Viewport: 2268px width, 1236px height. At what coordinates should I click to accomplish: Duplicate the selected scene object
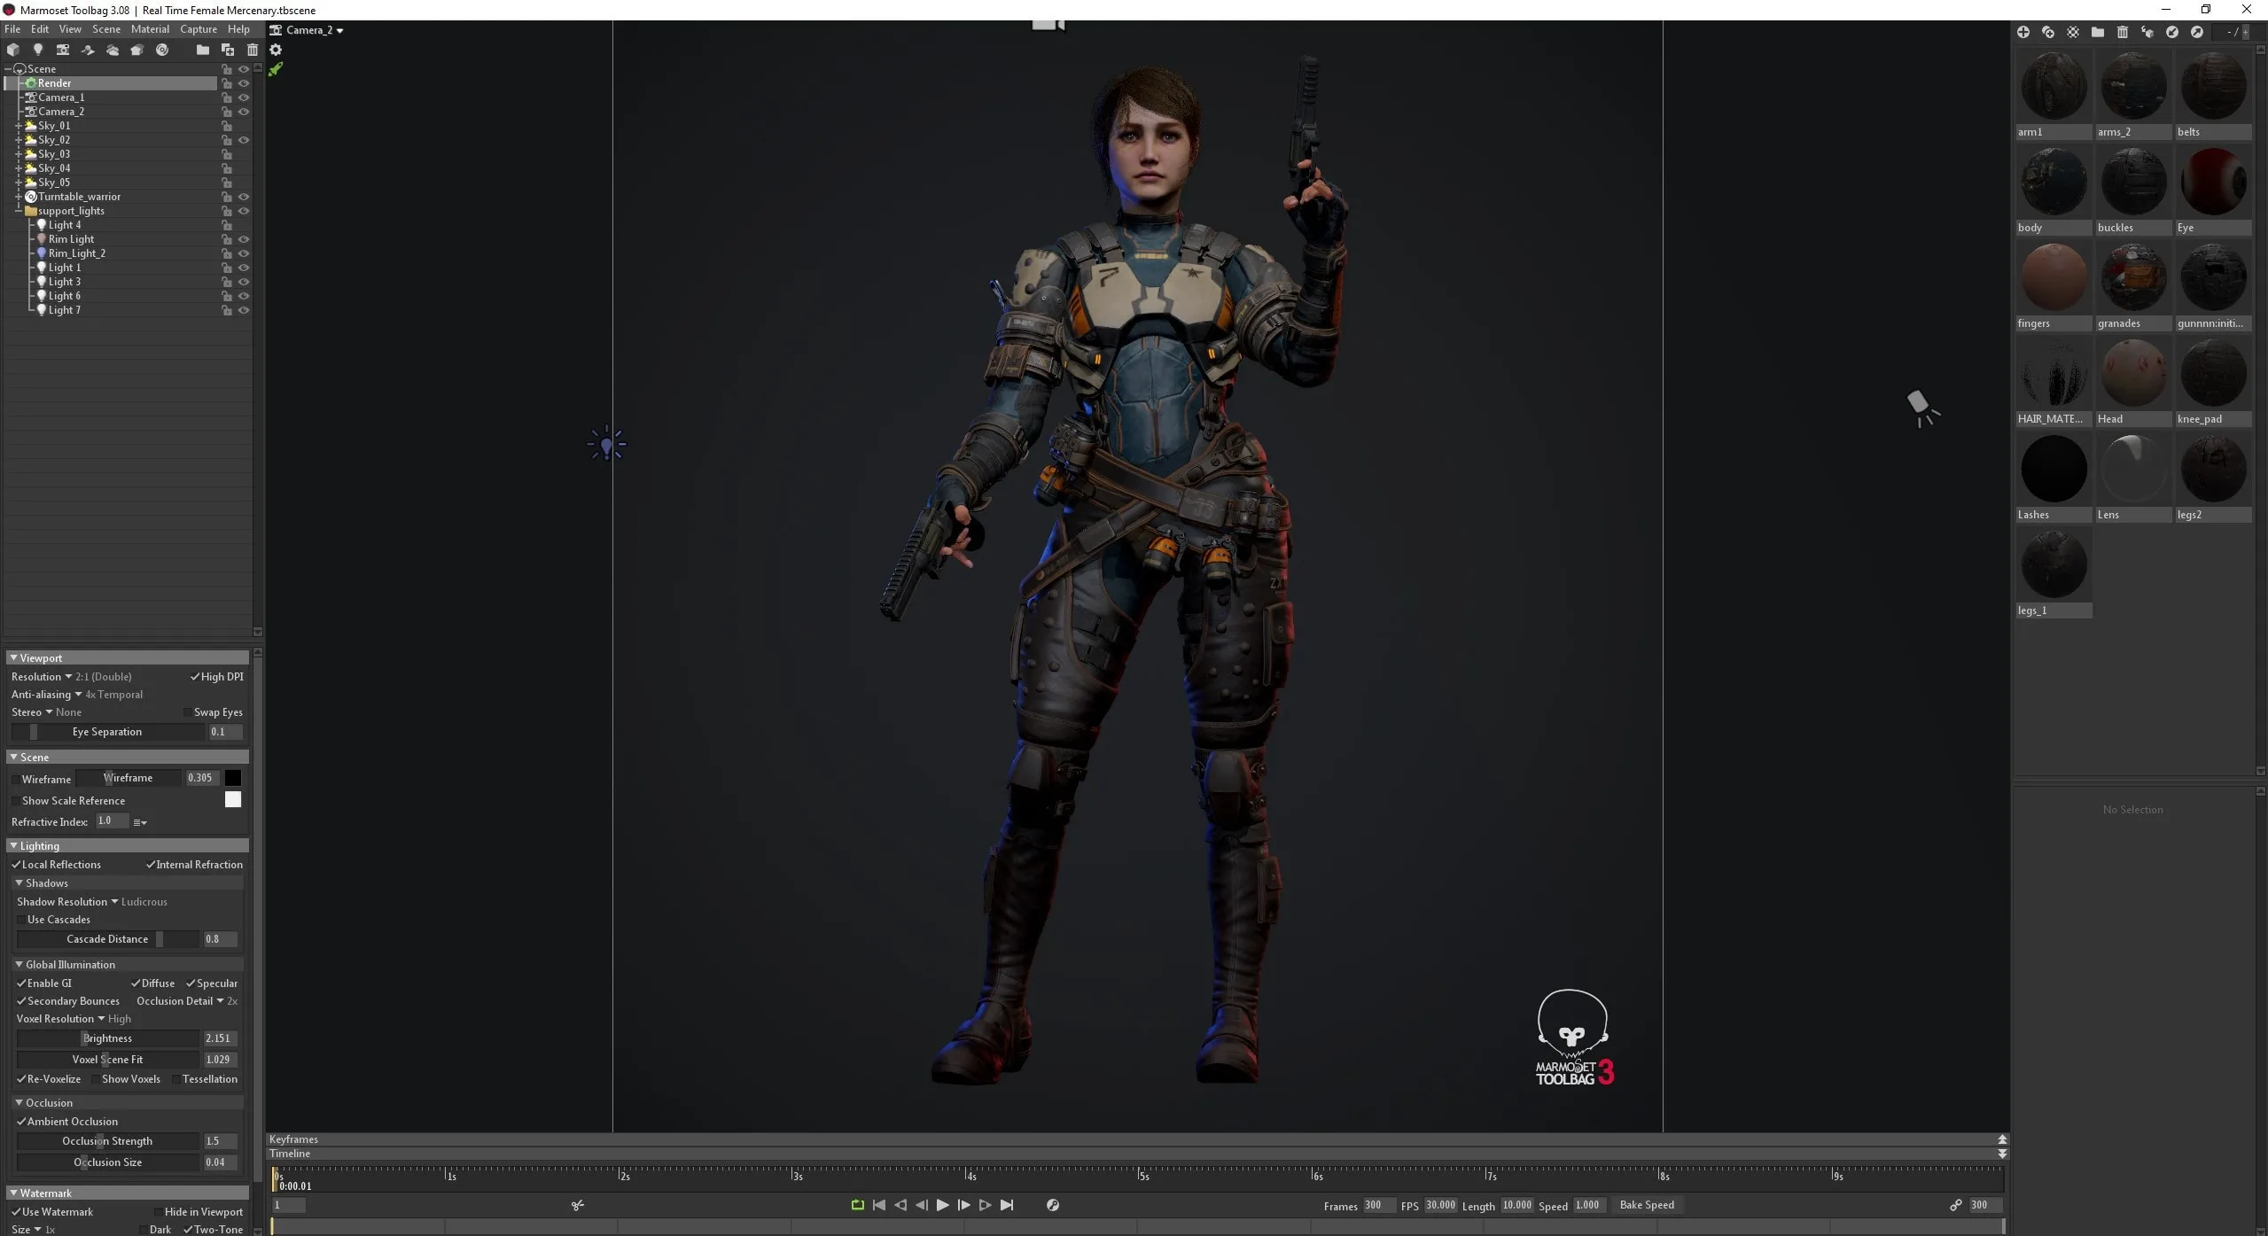click(x=228, y=50)
